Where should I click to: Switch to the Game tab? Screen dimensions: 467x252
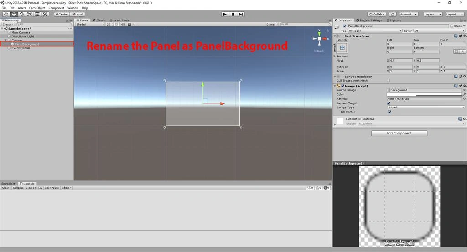(x=99, y=20)
